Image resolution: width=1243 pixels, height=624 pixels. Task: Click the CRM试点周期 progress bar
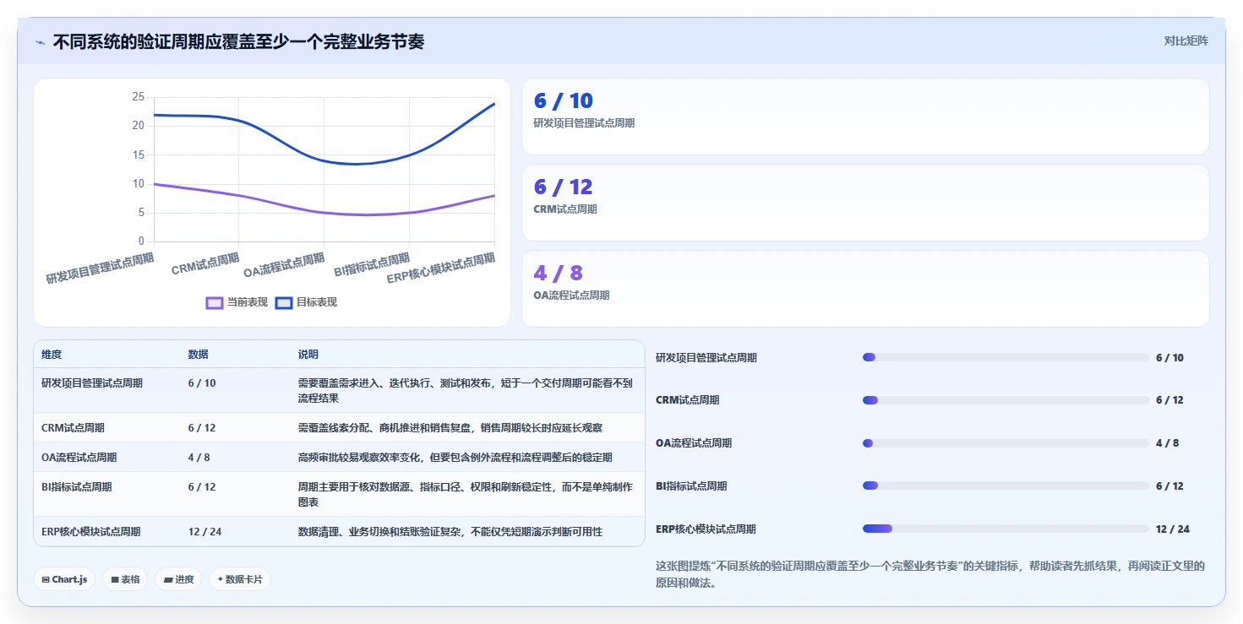coord(1006,400)
